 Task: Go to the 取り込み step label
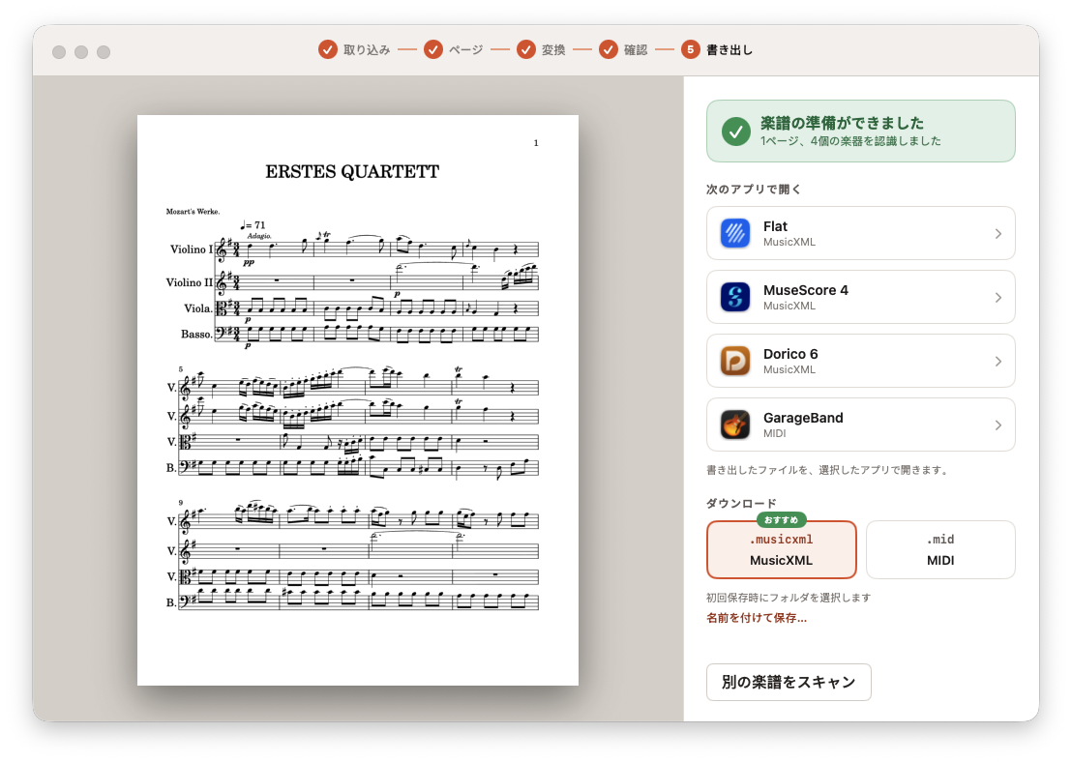(367, 50)
